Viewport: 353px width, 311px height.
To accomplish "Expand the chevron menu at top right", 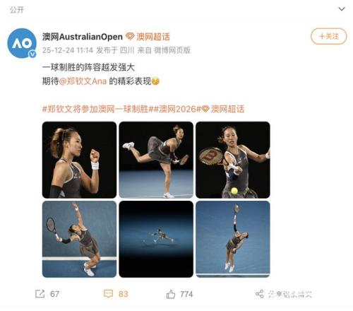I will coord(342,9).
